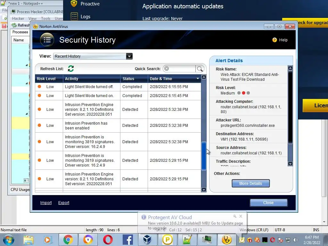Launch Google Chrome from the taskbar

pos(68,240)
